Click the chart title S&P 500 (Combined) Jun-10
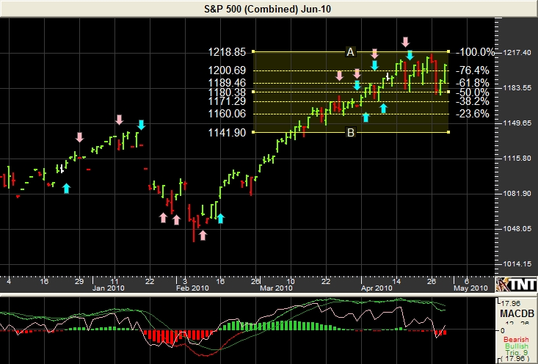This screenshot has height=364, width=538. [x=268, y=9]
